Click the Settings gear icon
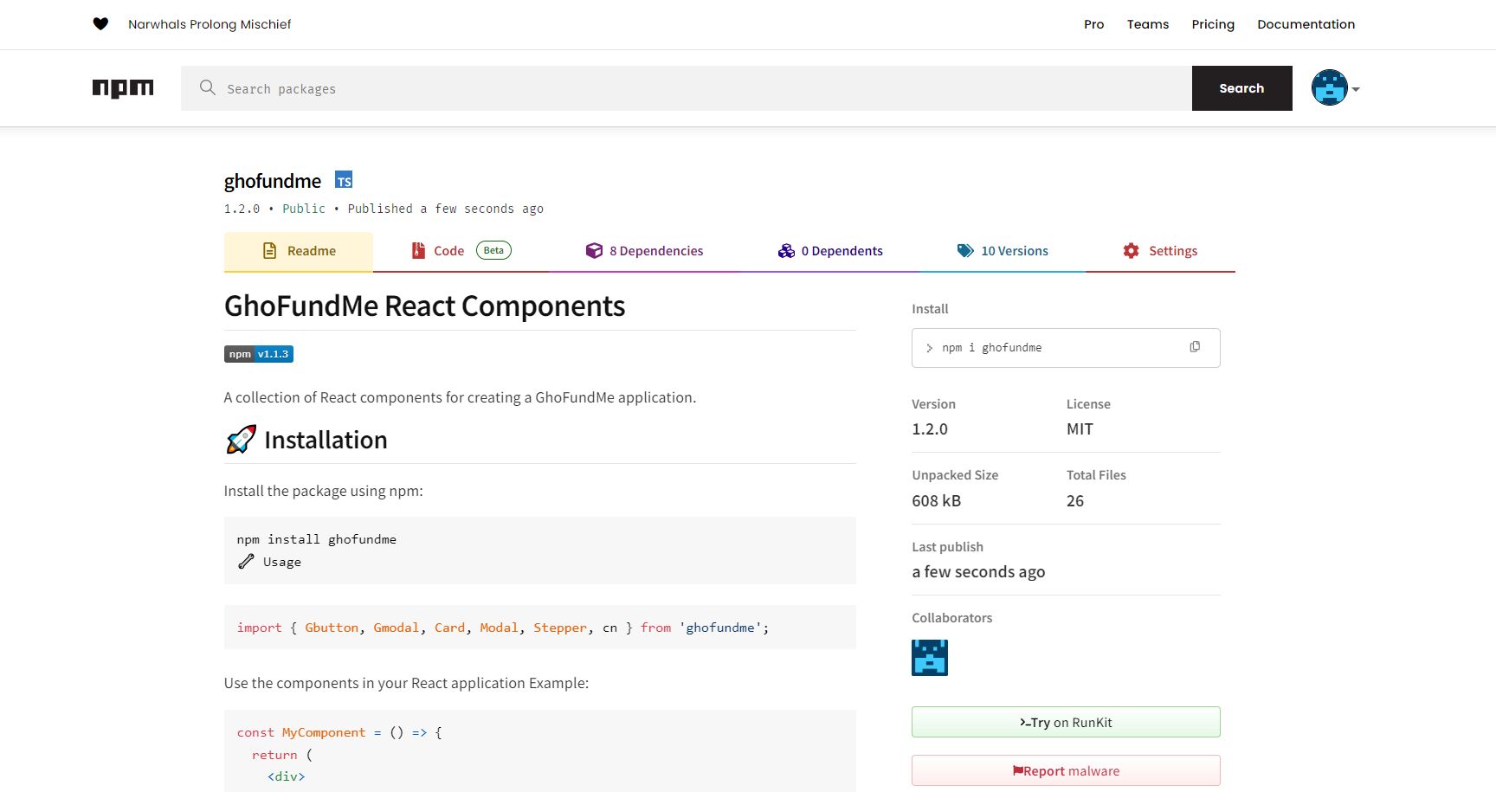This screenshot has width=1496, height=792. point(1132,251)
